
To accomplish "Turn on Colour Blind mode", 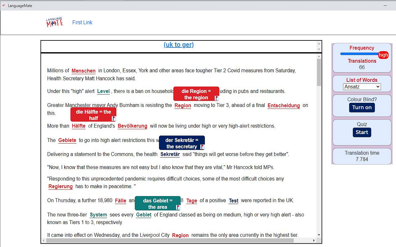I will [x=362, y=107].
